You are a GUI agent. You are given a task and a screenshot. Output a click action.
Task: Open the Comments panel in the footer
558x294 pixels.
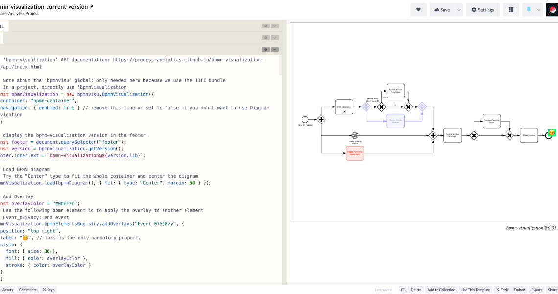point(27,290)
